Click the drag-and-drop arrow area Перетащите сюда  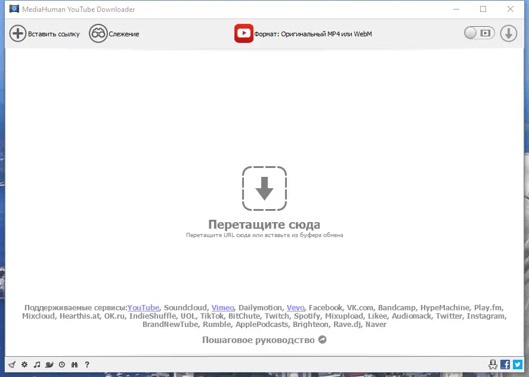coord(264,188)
